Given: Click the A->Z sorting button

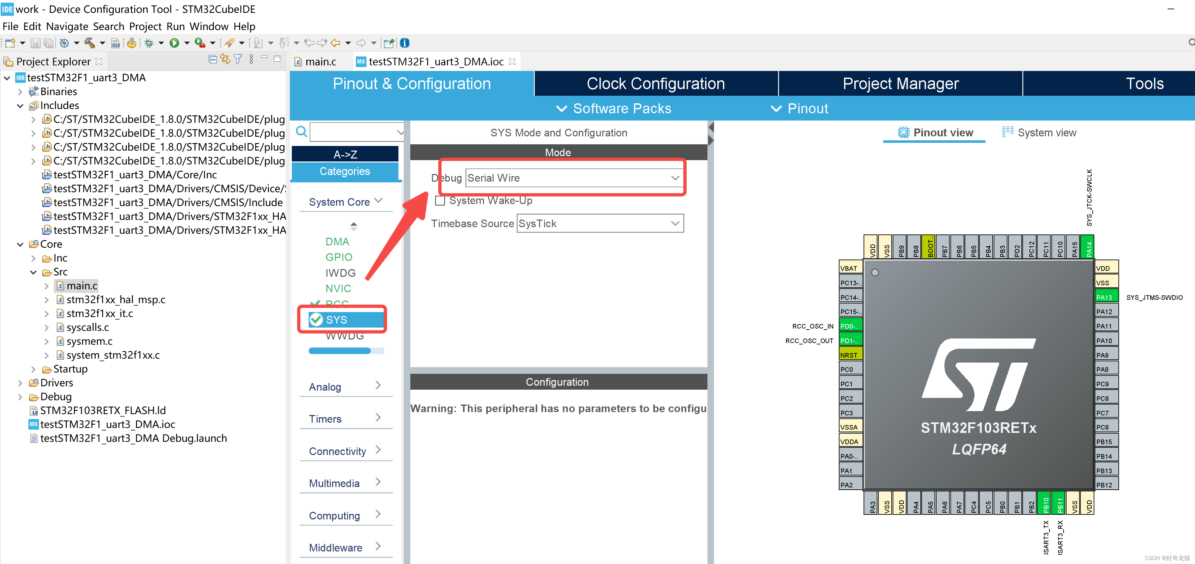Looking at the screenshot, I should pos(345,154).
